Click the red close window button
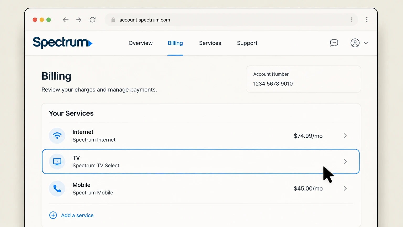This screenshot has width=403, height=227. click(x=35, y=20)
